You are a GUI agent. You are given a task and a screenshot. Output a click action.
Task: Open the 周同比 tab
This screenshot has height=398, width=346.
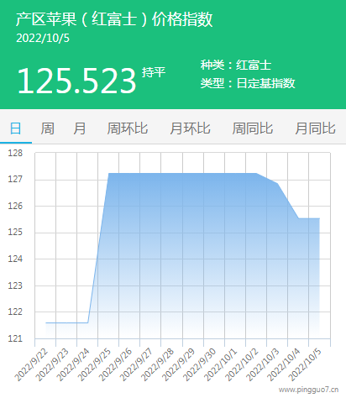(x=253, y=128)
